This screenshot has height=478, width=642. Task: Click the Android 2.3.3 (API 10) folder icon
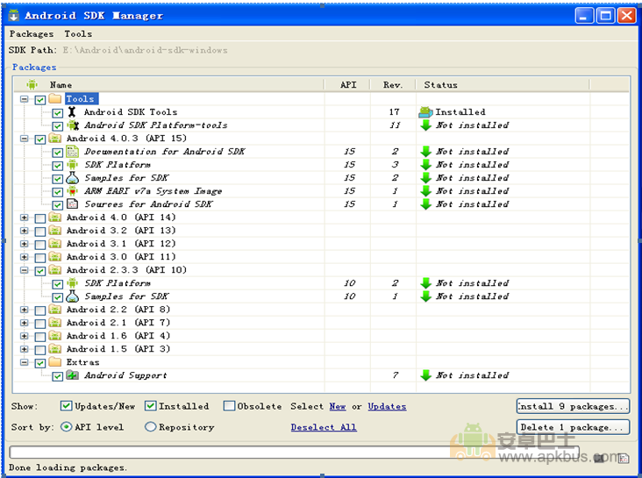[55, 269]
